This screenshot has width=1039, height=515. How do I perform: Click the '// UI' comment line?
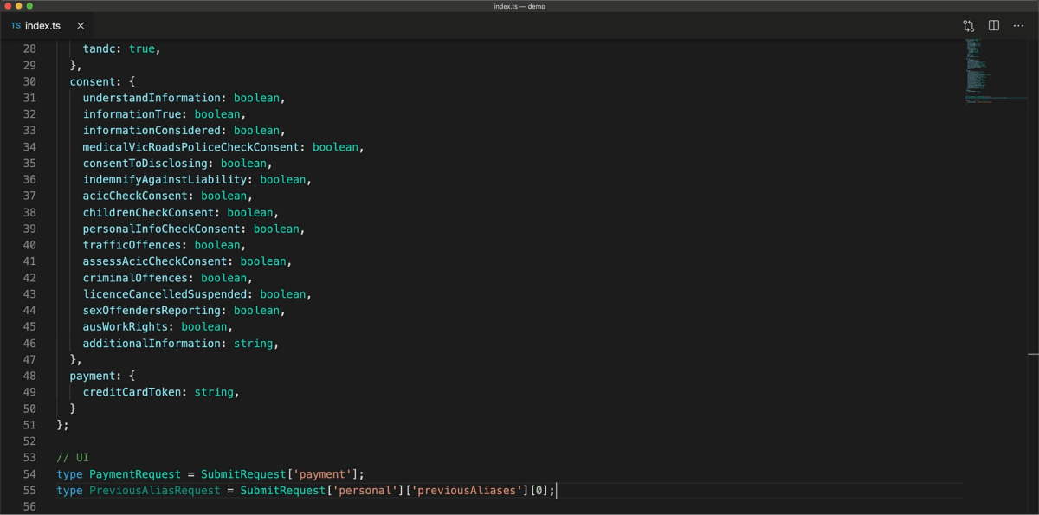pyautogui.click(x=73, y=458)
